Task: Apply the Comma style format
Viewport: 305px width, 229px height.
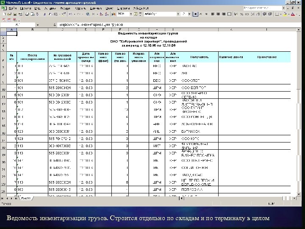Action: (247, 14)
